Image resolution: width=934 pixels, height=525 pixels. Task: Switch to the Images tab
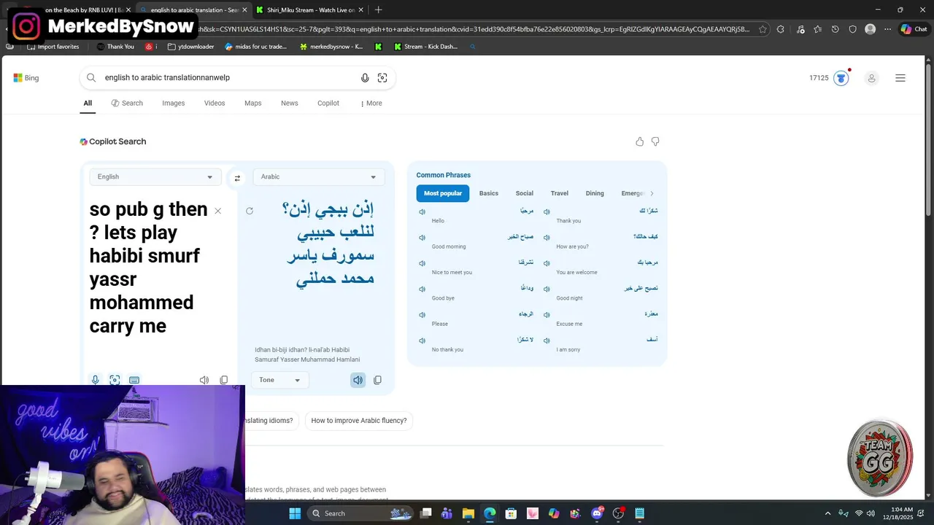pyautogui.click(x=174, y=104)
